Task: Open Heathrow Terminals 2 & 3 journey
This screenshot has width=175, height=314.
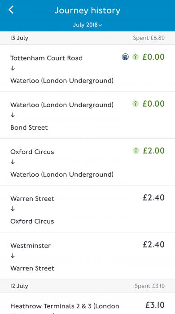Action: click(x=87, y=304)
